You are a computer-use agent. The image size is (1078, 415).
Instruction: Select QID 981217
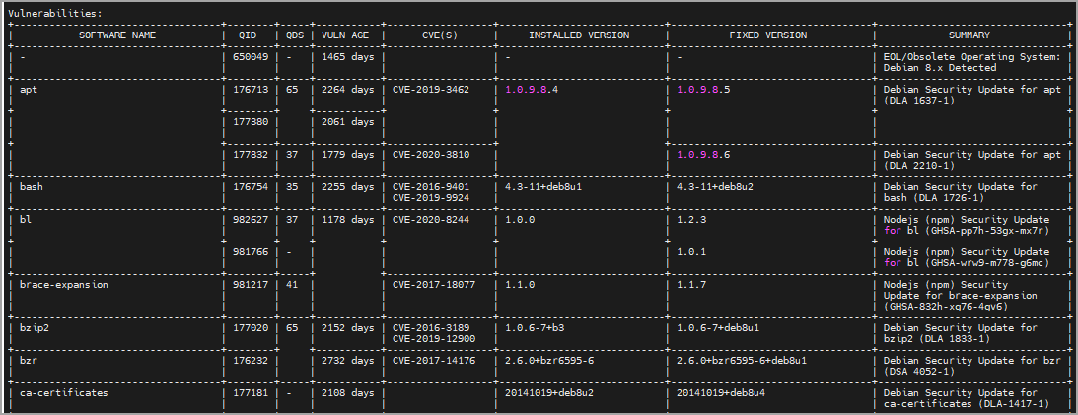(x=250, y=285)
